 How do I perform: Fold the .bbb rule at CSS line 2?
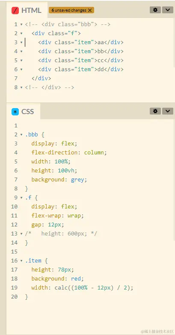21,135
